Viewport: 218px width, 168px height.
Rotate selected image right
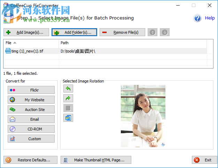coord(68,98)
